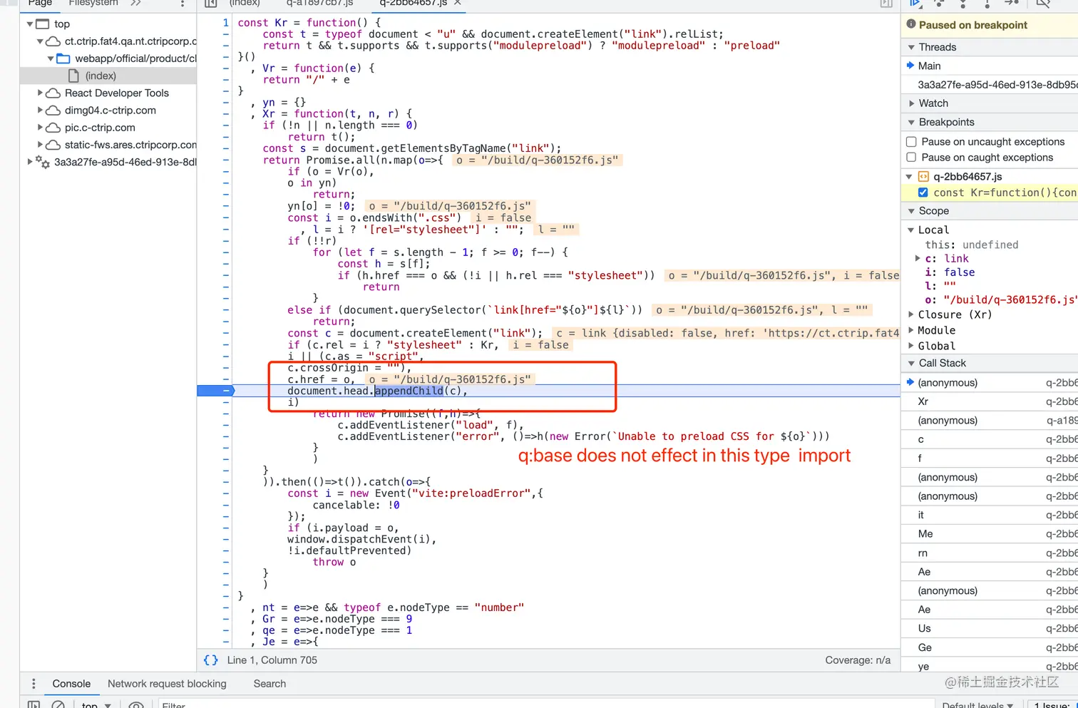This screenshot has width=1078, height=708.
Task: Resume script execution in debugger toolbar
Action: click(x=916, y=4)
